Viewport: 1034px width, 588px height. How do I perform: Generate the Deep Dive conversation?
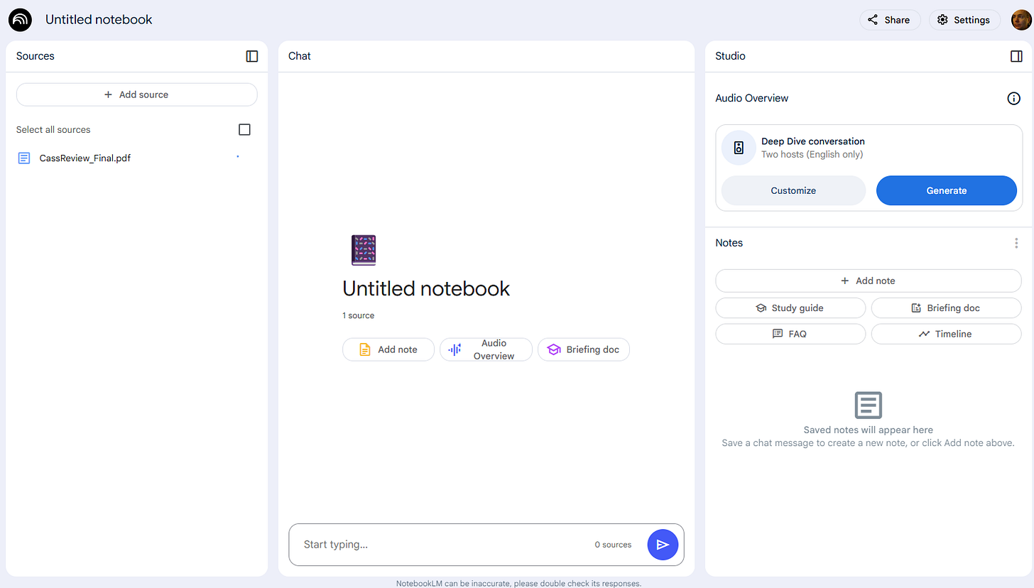(x=947, y=190)
